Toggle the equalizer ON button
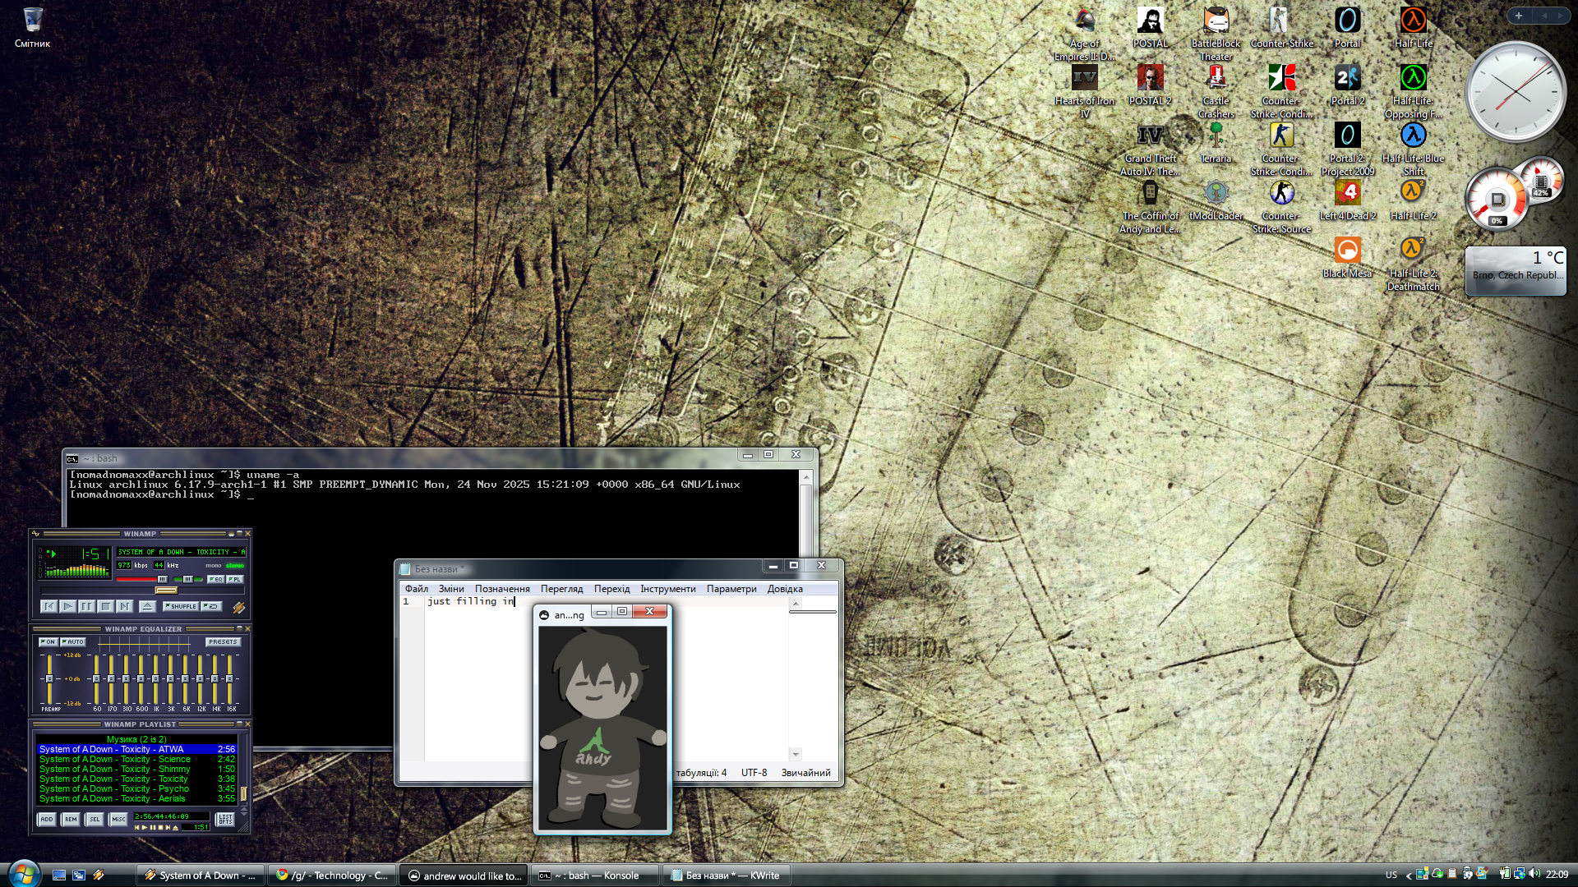Viewport: 1578px width, 887px height. (x=48, y=641)
